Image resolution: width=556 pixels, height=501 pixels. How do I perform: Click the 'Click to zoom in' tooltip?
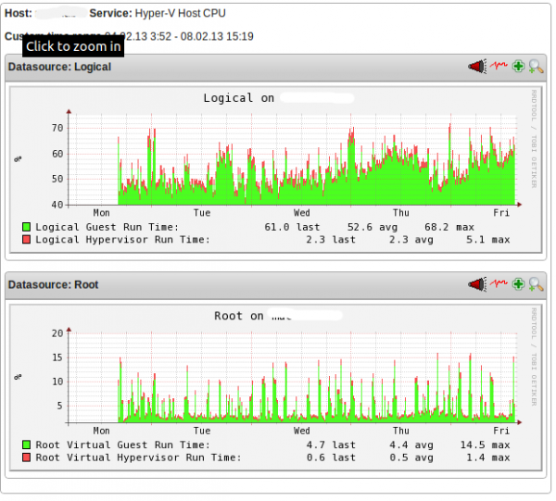pos(73,46)
